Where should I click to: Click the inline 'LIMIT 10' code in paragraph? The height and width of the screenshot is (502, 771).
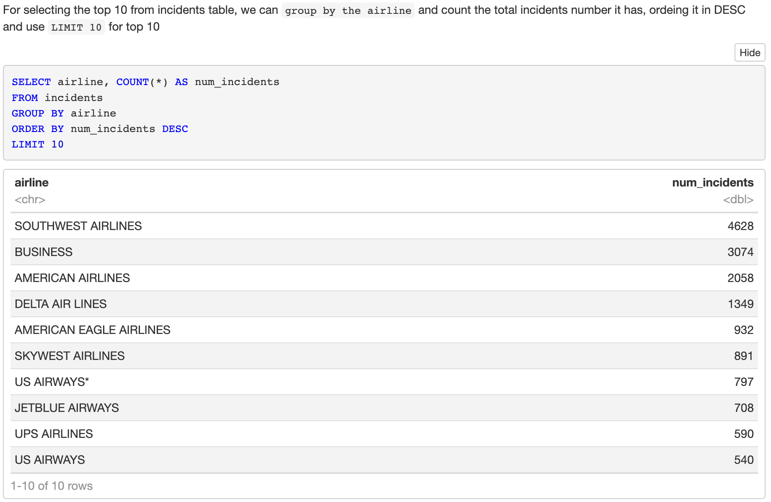tap(76, 27)
